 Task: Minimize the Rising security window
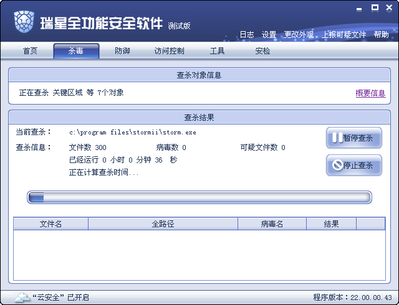click(x=359, y=9)
